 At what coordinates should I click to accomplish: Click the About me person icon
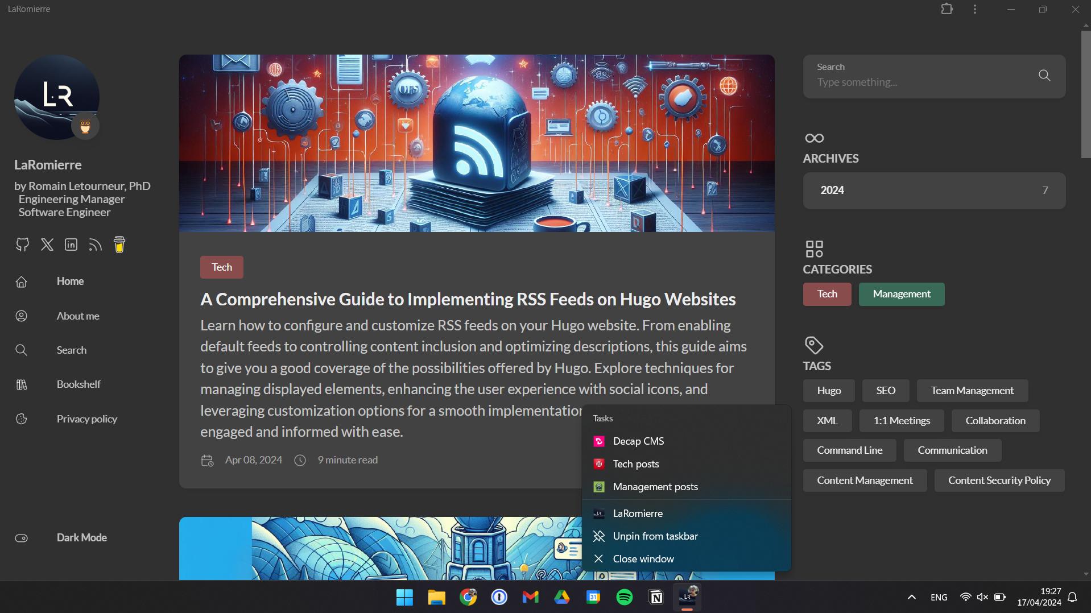[x=22, y=316]
